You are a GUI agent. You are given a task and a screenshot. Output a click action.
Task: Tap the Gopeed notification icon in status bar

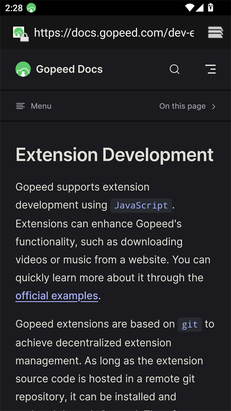[x=31, y=8]
